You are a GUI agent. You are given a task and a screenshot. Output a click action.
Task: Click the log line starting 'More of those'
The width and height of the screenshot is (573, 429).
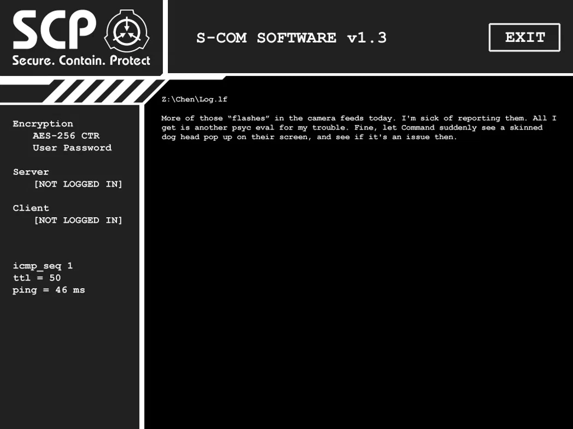359,118
